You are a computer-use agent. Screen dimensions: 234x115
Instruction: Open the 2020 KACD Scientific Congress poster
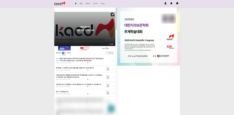(x=149, y=37)
